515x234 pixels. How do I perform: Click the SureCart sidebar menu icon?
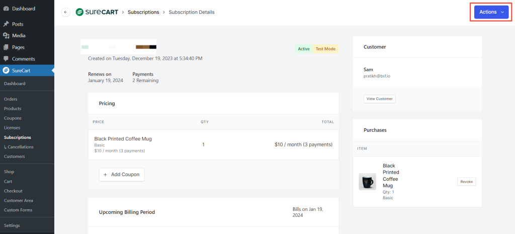[x=6, y=71]
